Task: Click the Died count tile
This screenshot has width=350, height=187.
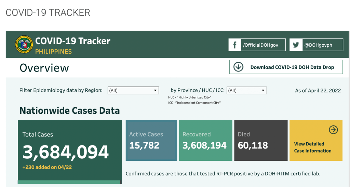Action: (261, 140)
